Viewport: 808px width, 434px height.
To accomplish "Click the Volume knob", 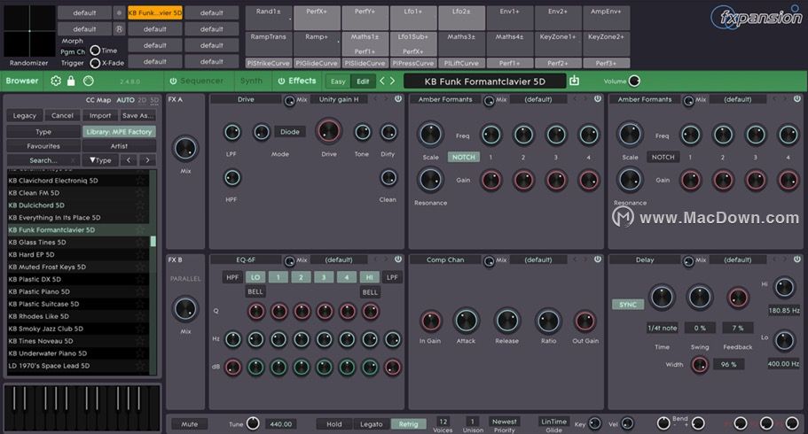I will coord(634,81).
